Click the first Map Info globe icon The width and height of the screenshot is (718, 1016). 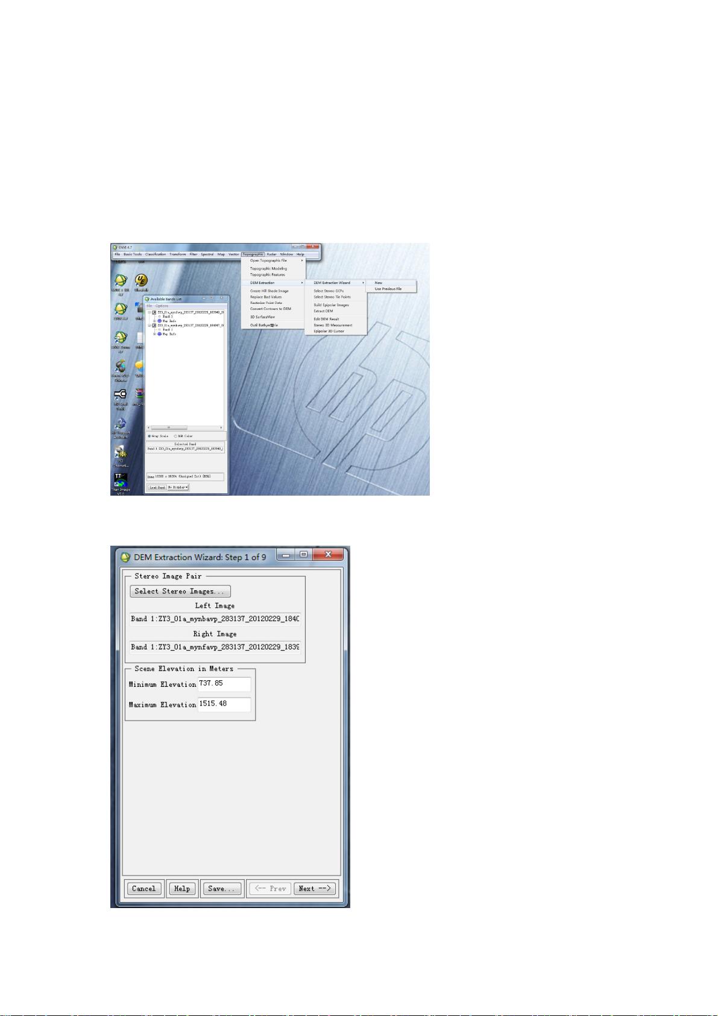159,321
